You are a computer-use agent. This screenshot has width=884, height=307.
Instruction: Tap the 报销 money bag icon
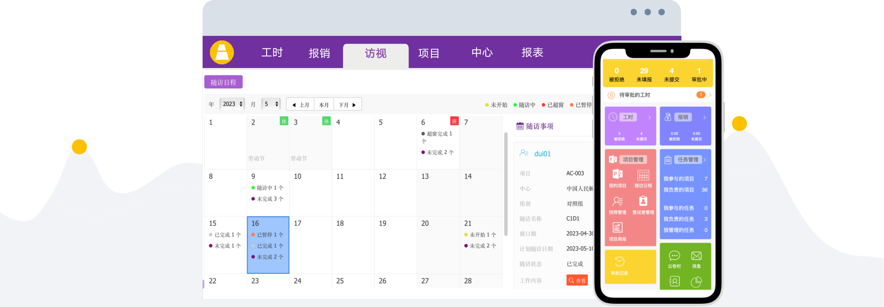click(x=668, y=117)
